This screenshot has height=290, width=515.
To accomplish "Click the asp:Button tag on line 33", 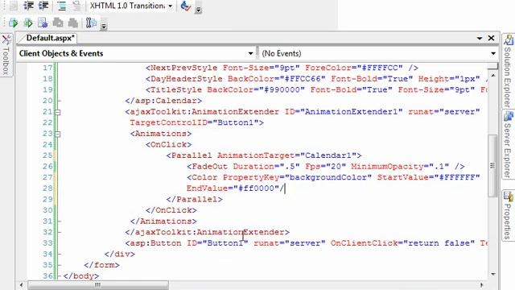I will pyautogui.click(x=306, y=243).
